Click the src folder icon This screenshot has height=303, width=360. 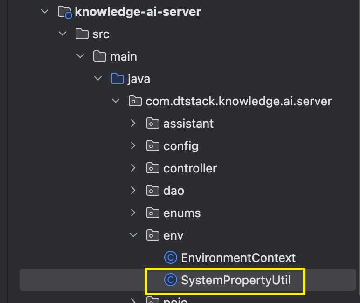(82, 34)
